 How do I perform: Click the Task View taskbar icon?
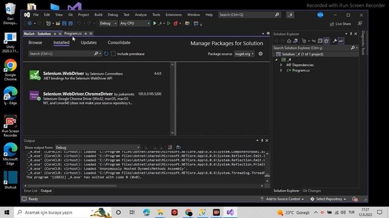coord(132,213)
